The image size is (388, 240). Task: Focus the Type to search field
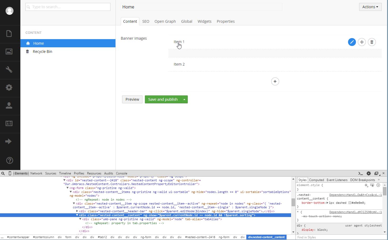coord(68,7)
